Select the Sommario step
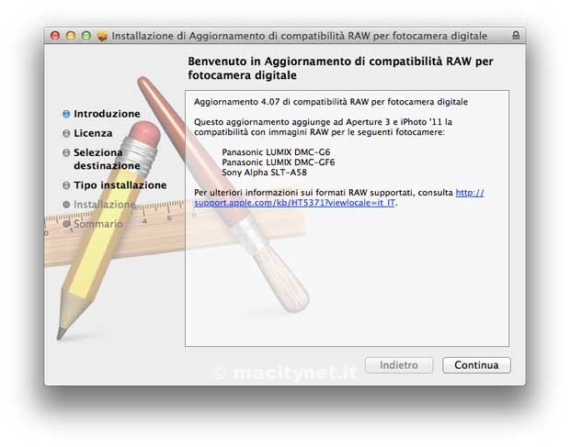Image resolution: width=570 pixels, height=447 pixels. [x=98, y=224]
